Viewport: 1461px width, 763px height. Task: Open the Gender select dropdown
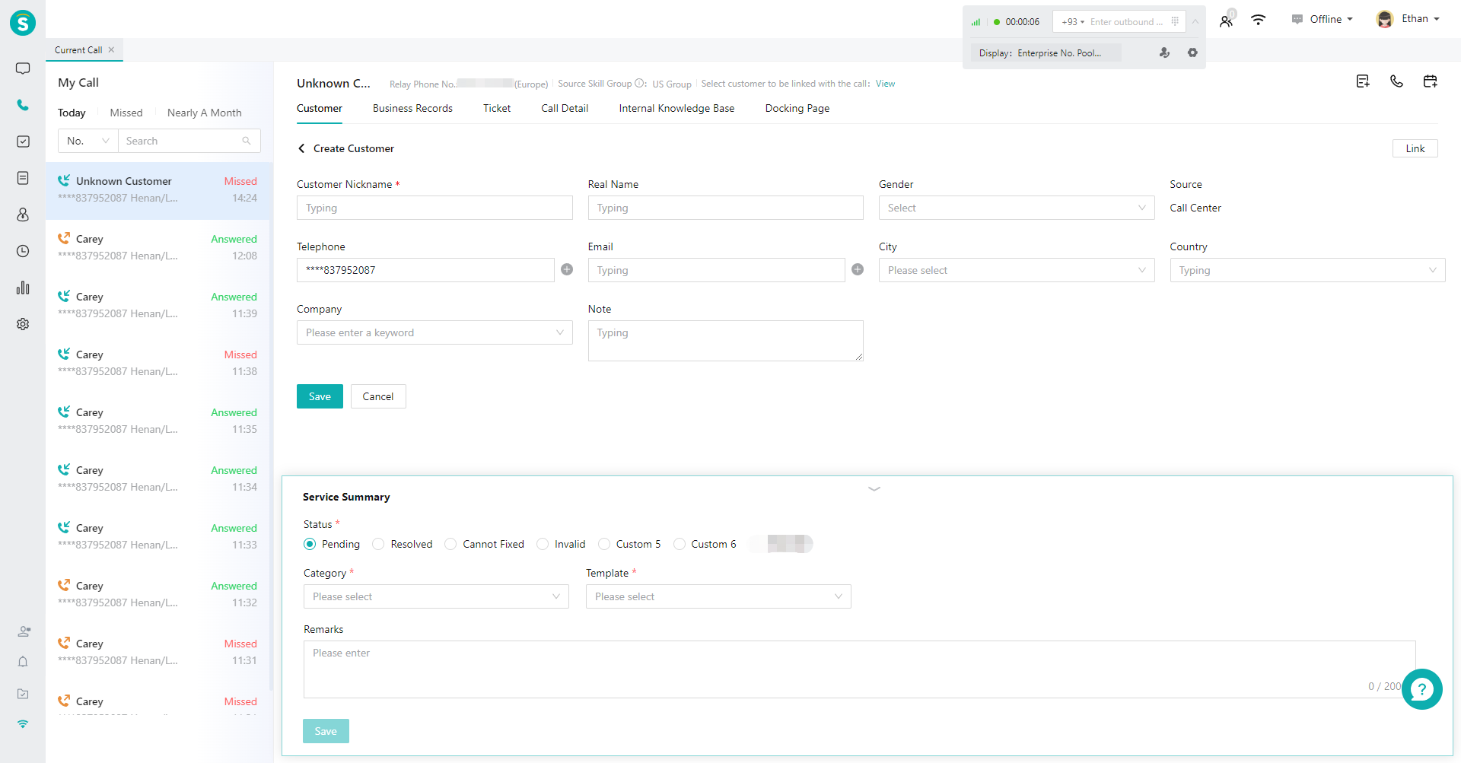[1017, 208]
